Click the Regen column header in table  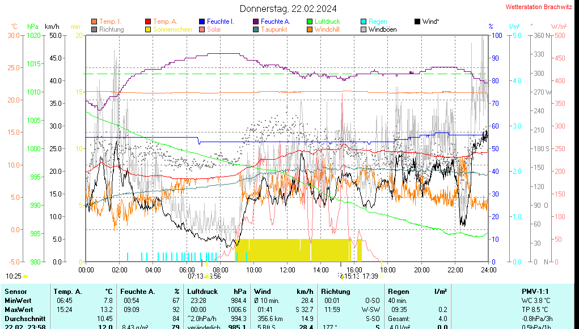click(398, 291)
